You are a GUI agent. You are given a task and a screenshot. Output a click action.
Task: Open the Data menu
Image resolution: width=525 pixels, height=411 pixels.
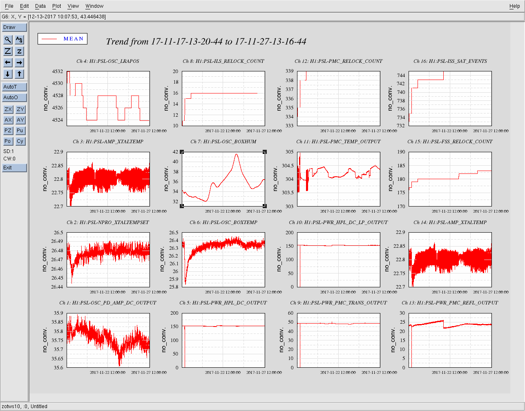coord(40,6)
